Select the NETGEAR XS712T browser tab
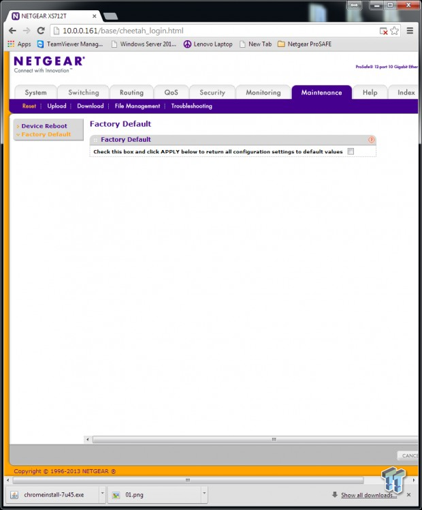This screenshot has height=510, width=422. pyautogui.click(x=54, y=16)
